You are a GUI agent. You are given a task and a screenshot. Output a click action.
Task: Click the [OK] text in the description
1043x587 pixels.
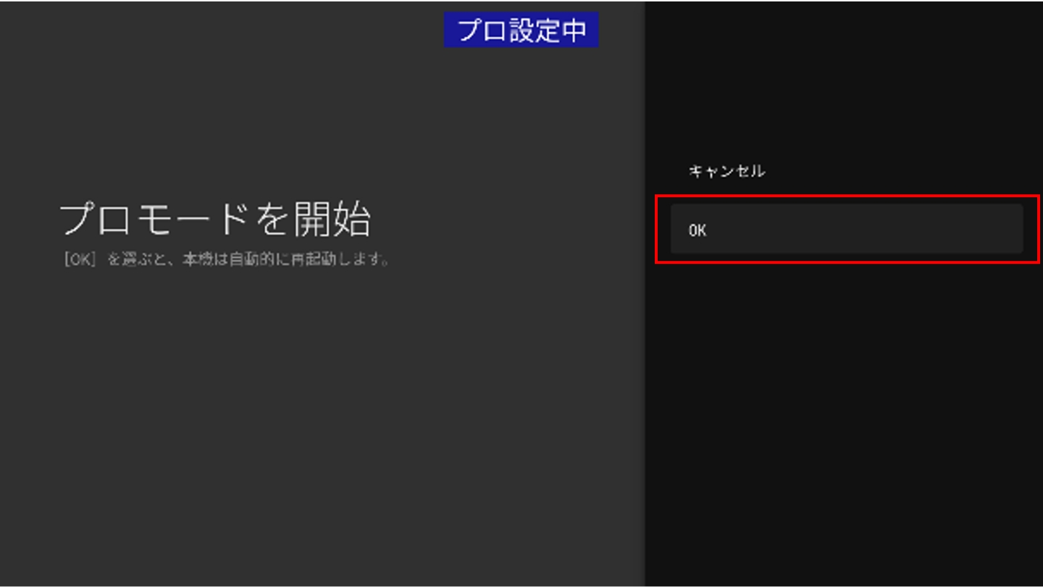click(x=80, y=259)
